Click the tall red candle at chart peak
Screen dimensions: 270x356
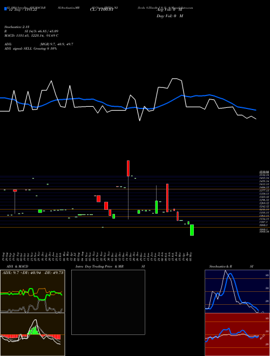(x=128, y=168)
